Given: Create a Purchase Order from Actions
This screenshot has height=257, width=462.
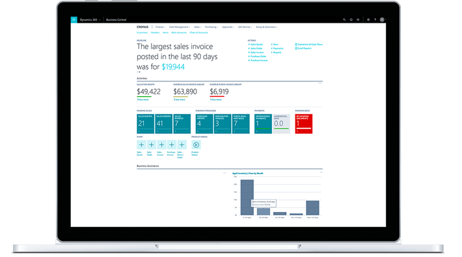Looking at the screenshot, I should point(257,57).
